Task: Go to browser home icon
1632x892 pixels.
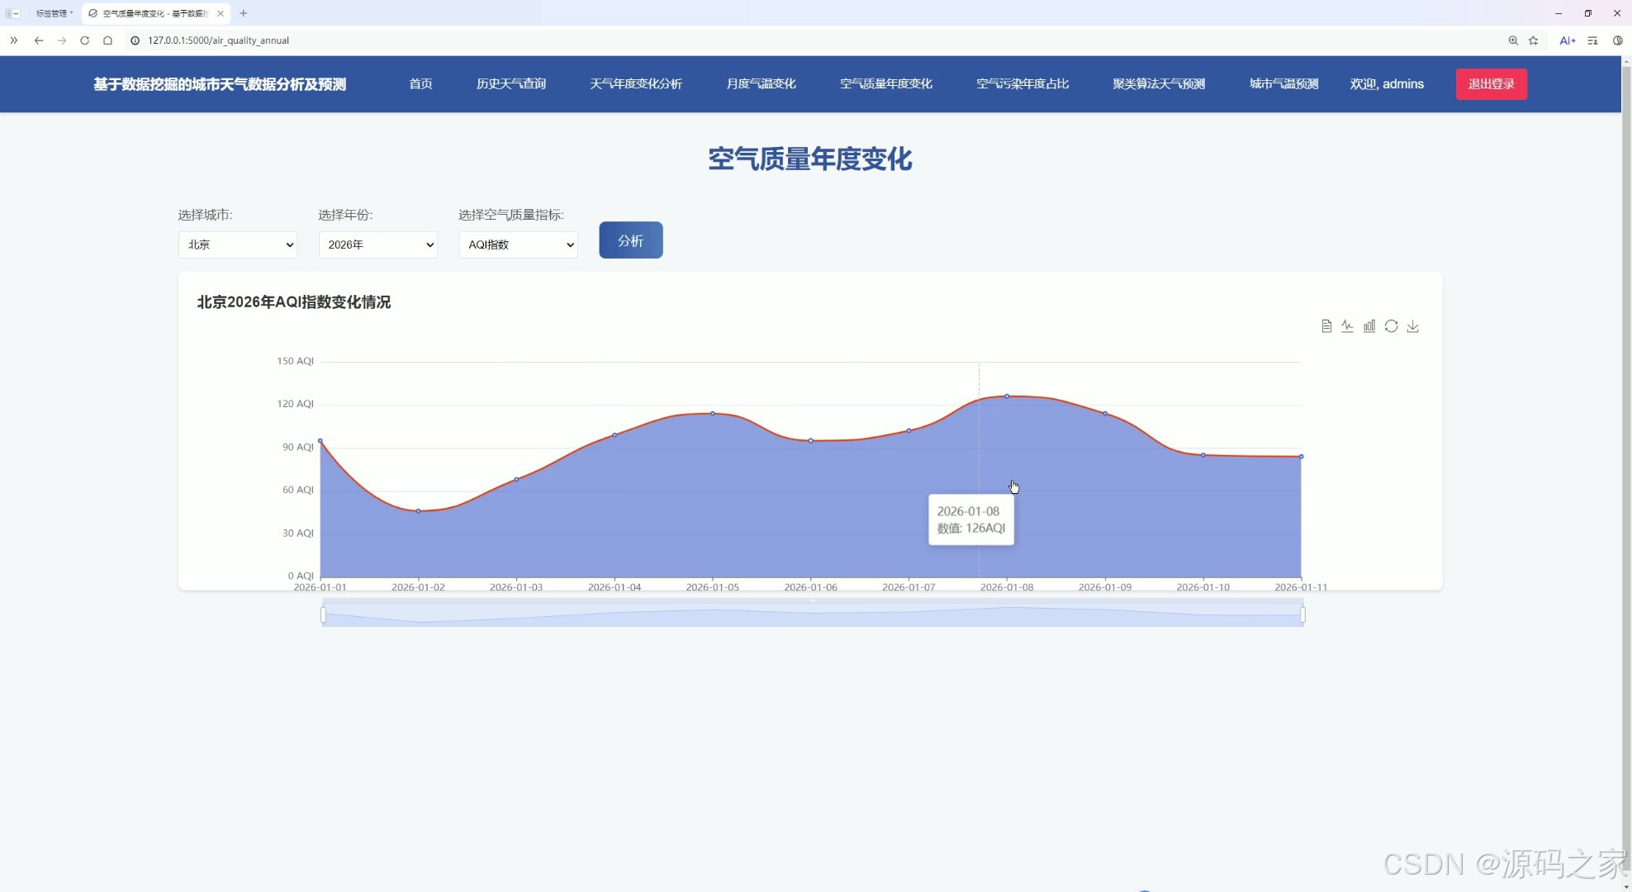Action: tap(107, 40)
